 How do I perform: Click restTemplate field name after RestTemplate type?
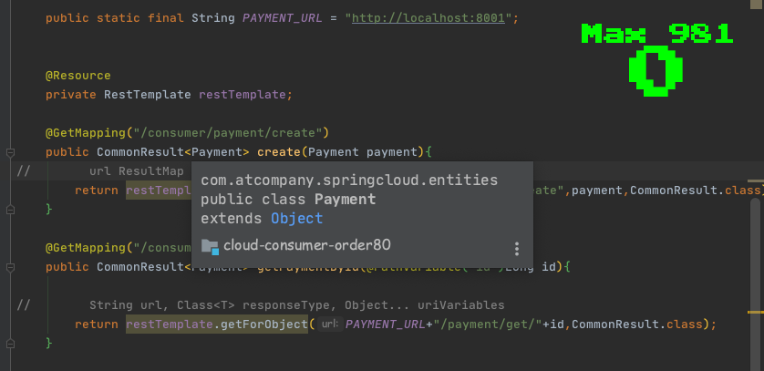click(243, 95)
